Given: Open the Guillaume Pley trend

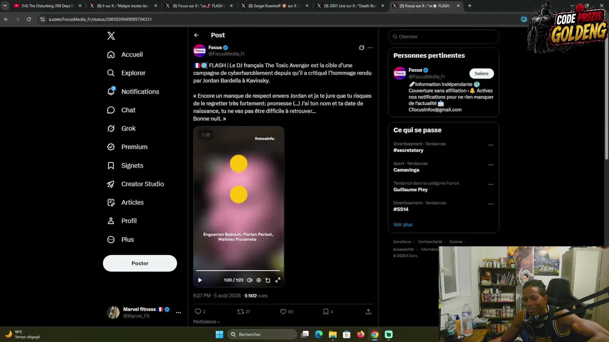Looking at the screenshot, I should 411,190.
